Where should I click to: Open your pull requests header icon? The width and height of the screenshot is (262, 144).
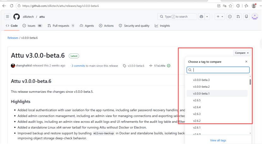pos(238,16)
